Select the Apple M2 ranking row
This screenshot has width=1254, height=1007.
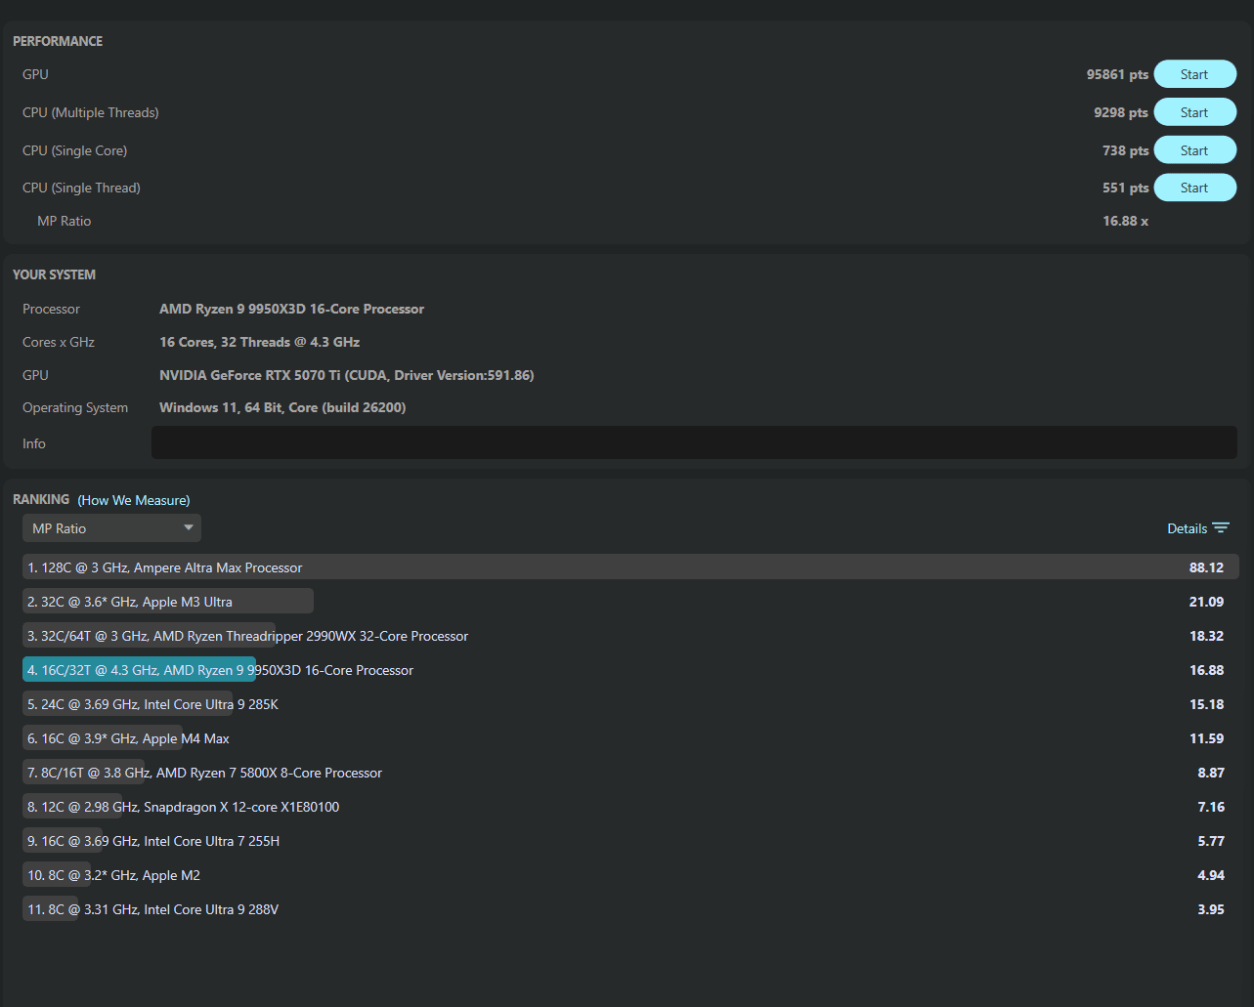[x=630, y=875]
